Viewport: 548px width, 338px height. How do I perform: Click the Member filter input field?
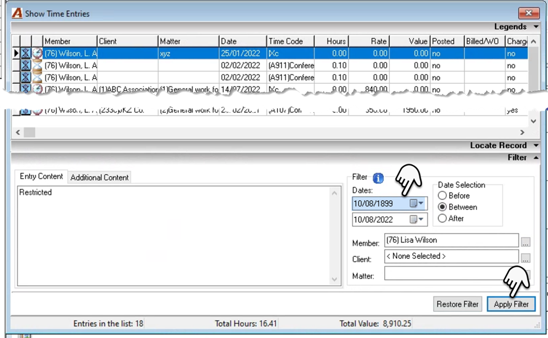pos(451,240)
